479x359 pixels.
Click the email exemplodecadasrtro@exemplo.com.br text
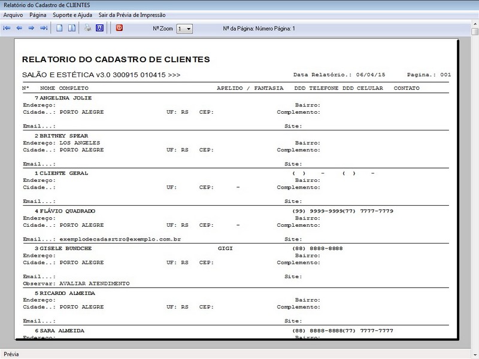120,239
